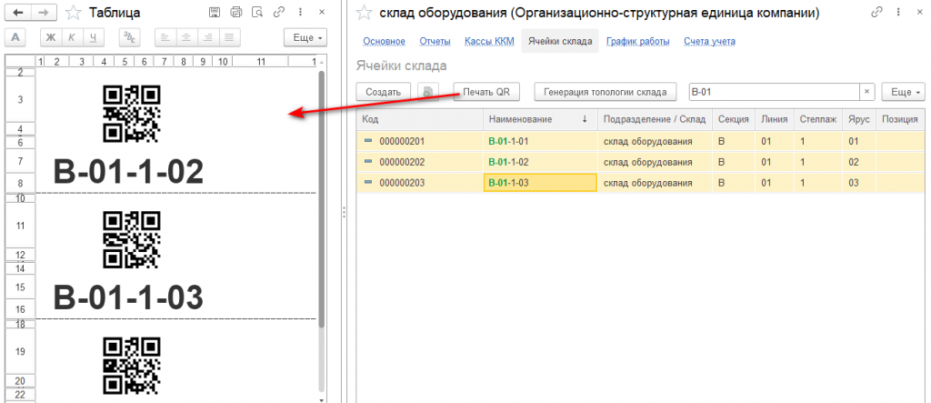Toggle underline formatting Ч
Viewport: 931px width, 403px height.
(x=93, y=37)
